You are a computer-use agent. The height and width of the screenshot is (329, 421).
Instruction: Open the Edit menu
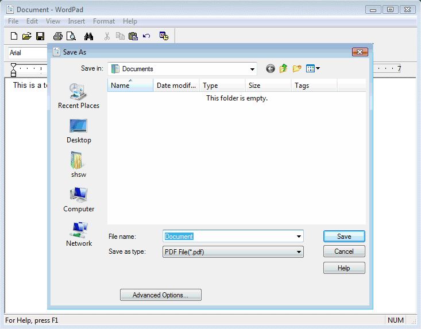click(32, 21)
